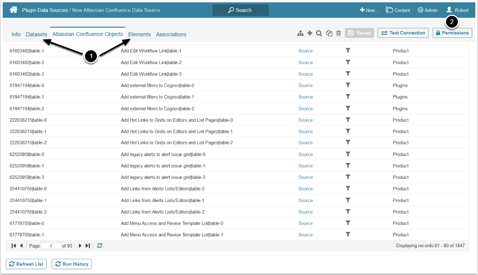Open Source link for 61778705|table-1
Viewport: 478px width, 275px height.
click(x=305, y=234)
